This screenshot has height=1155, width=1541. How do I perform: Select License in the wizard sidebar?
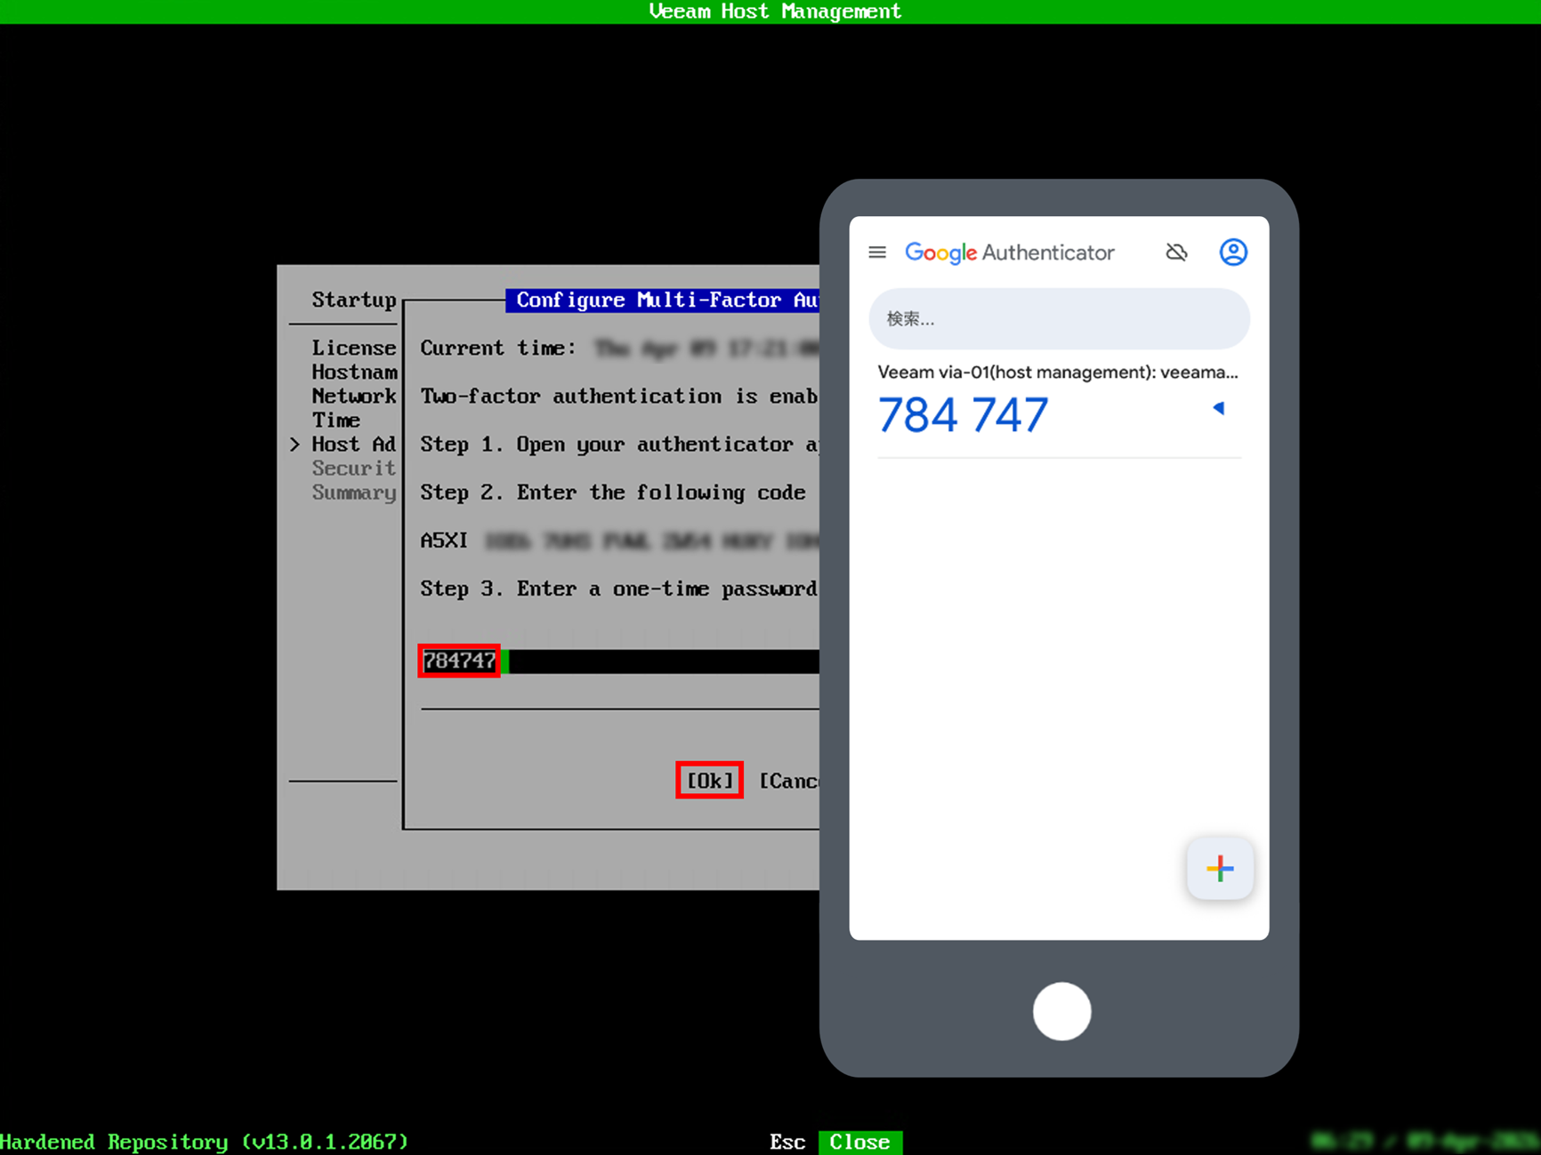click(353, 347)
